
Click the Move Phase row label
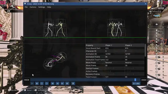point(91,63)
